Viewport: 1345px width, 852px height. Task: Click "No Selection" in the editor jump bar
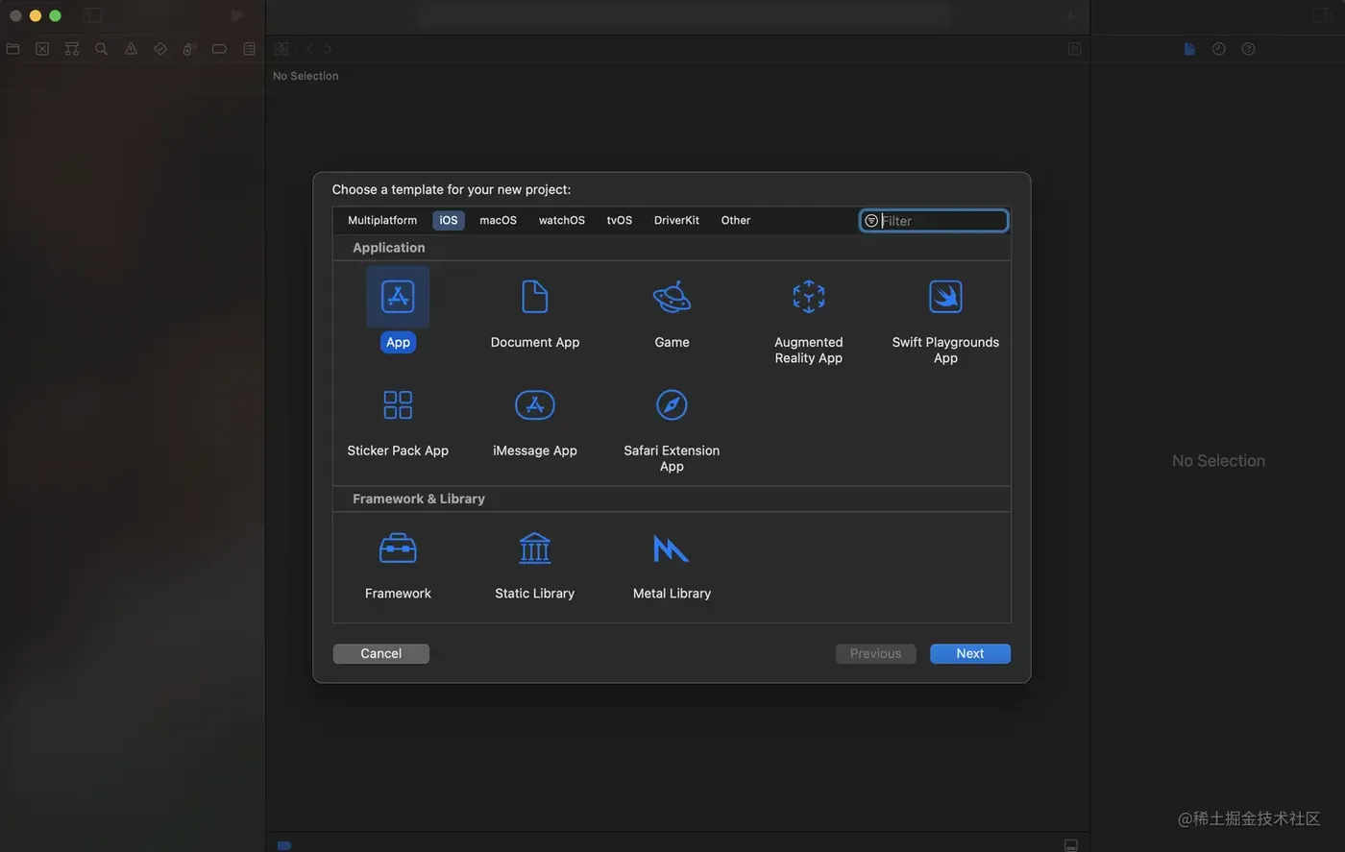[x=306, y=76]
